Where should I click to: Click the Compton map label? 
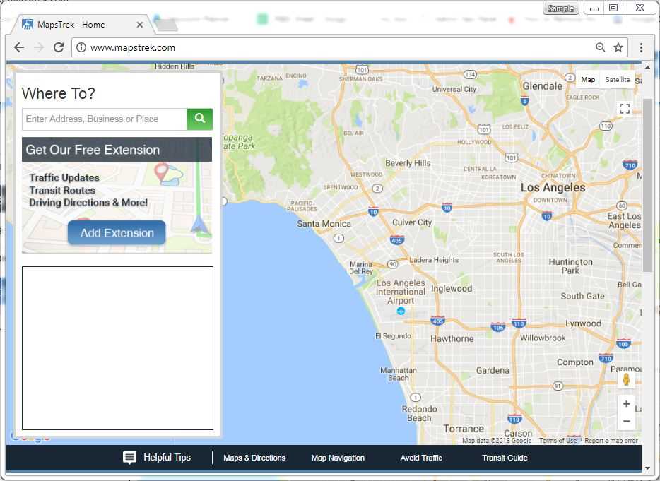[x=575, y=362]
